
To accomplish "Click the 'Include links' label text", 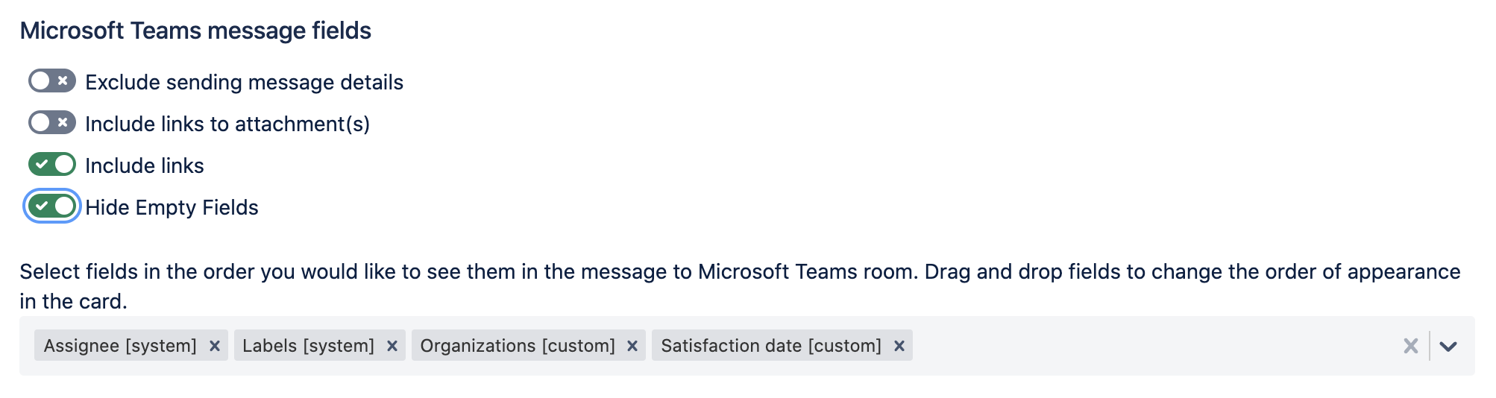I will point(145,165).
